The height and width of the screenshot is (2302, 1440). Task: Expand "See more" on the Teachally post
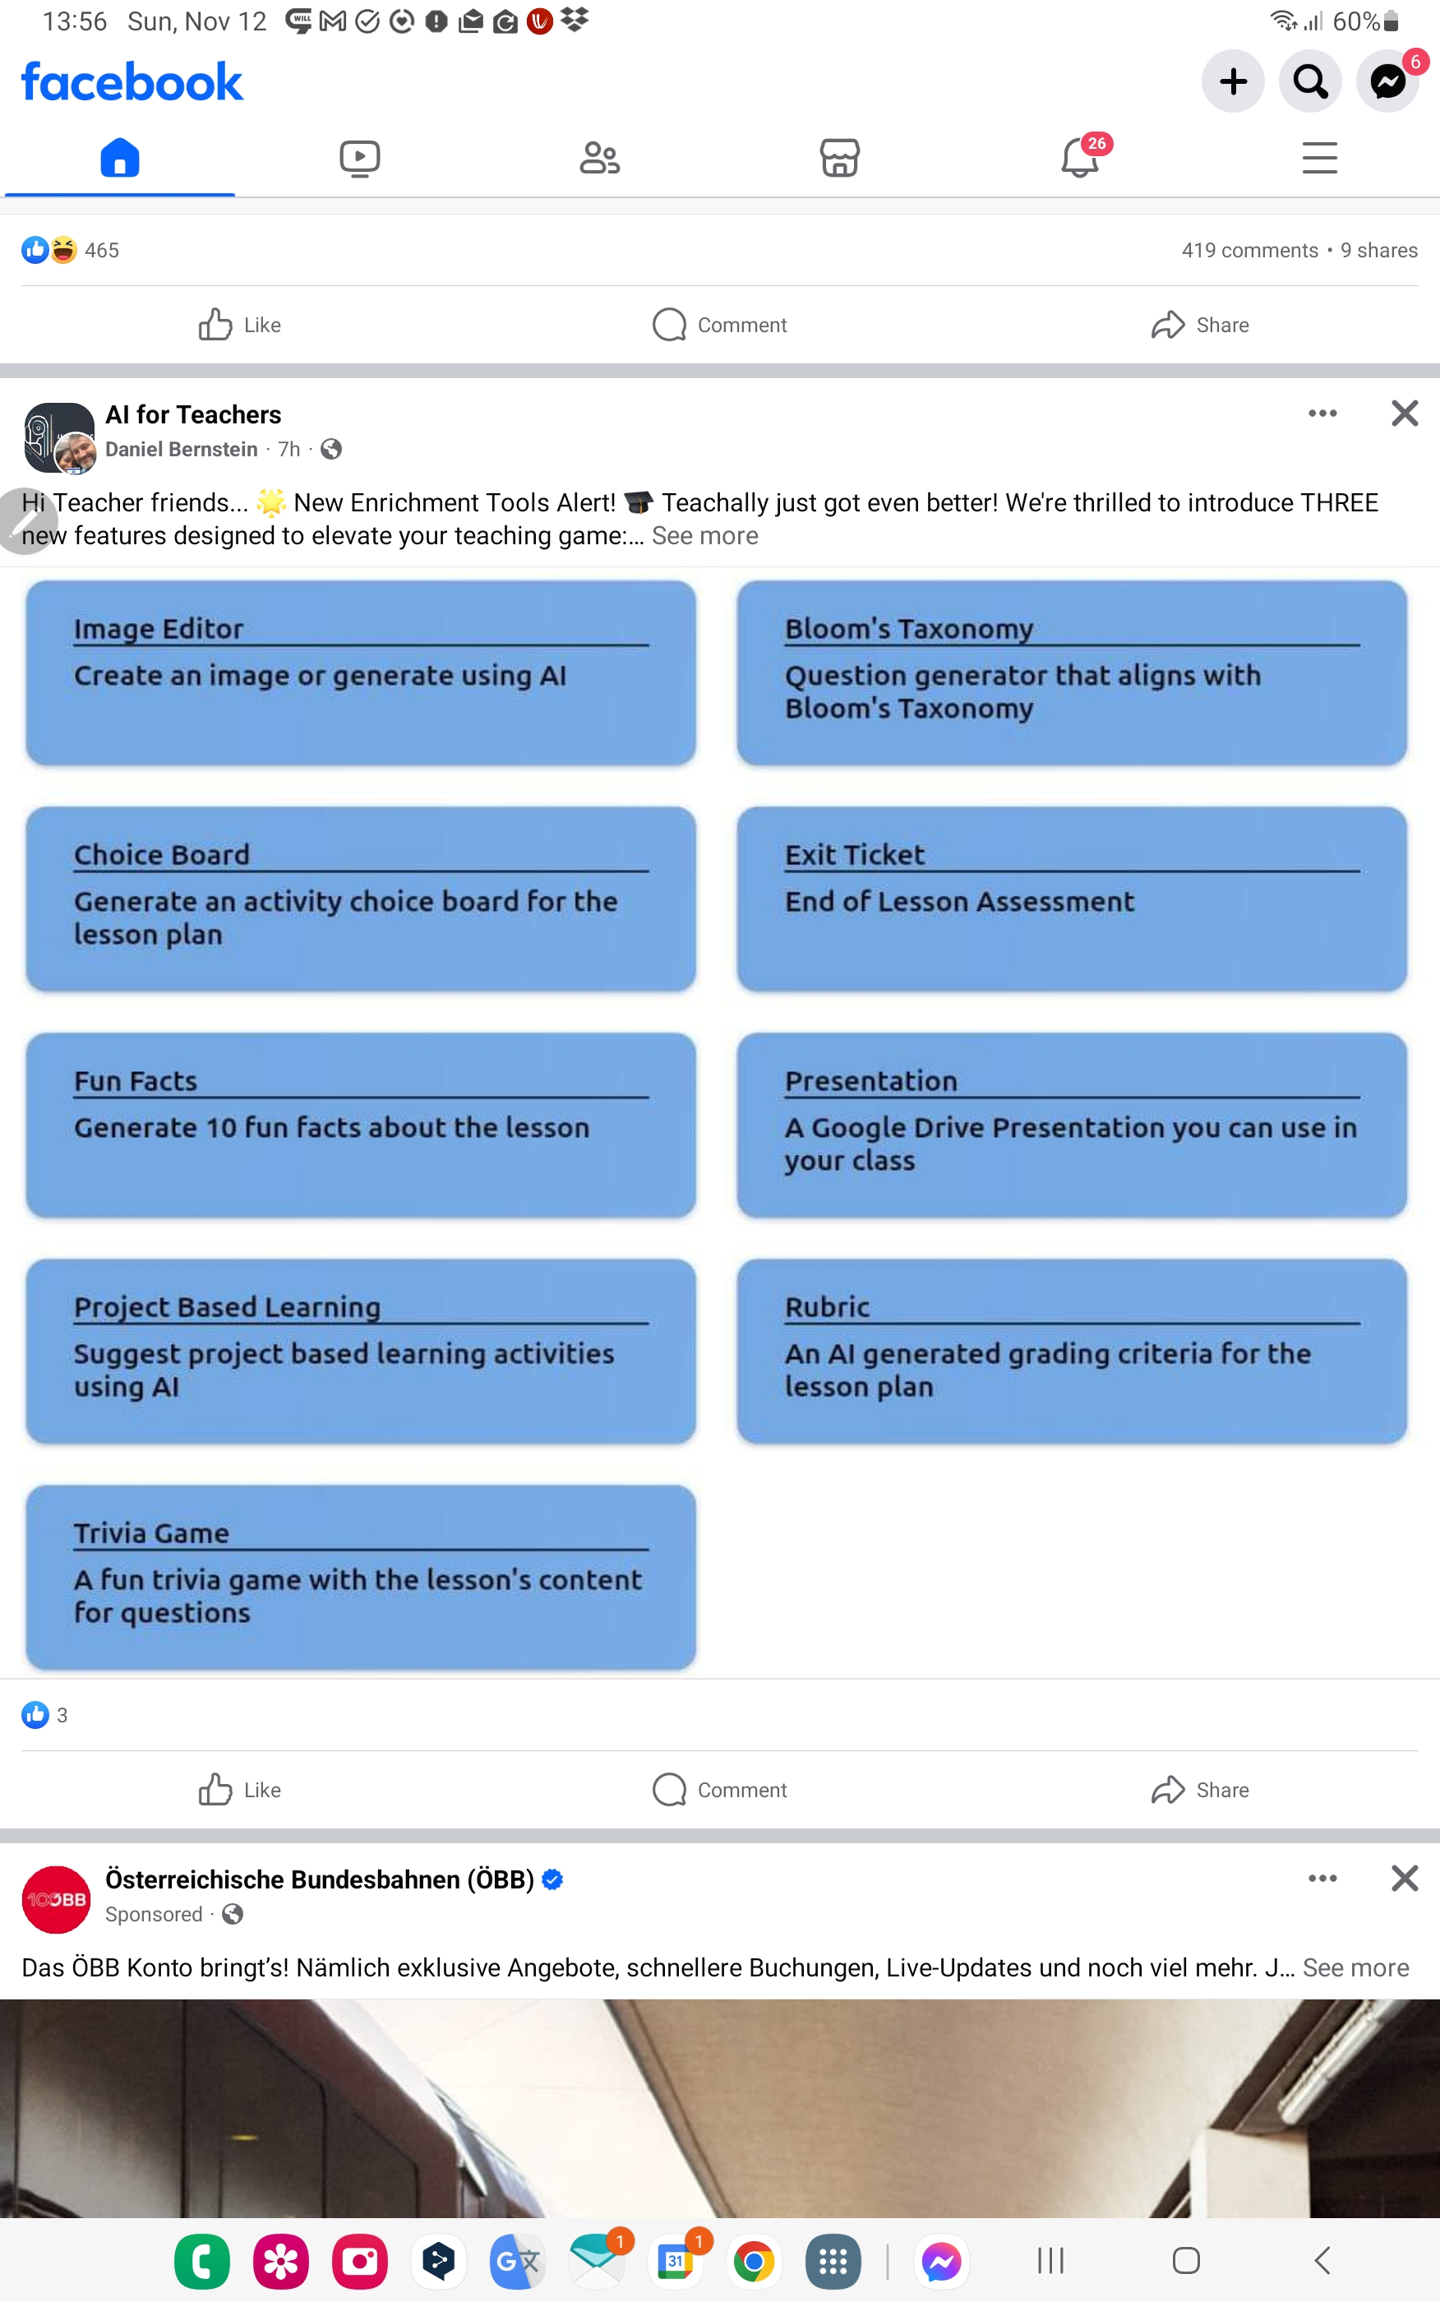pos(704,536)
